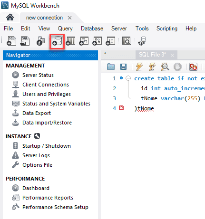Viewport: 205px width, 219px height.
Task: Open the object inspector icon
Action: (41, 41)
